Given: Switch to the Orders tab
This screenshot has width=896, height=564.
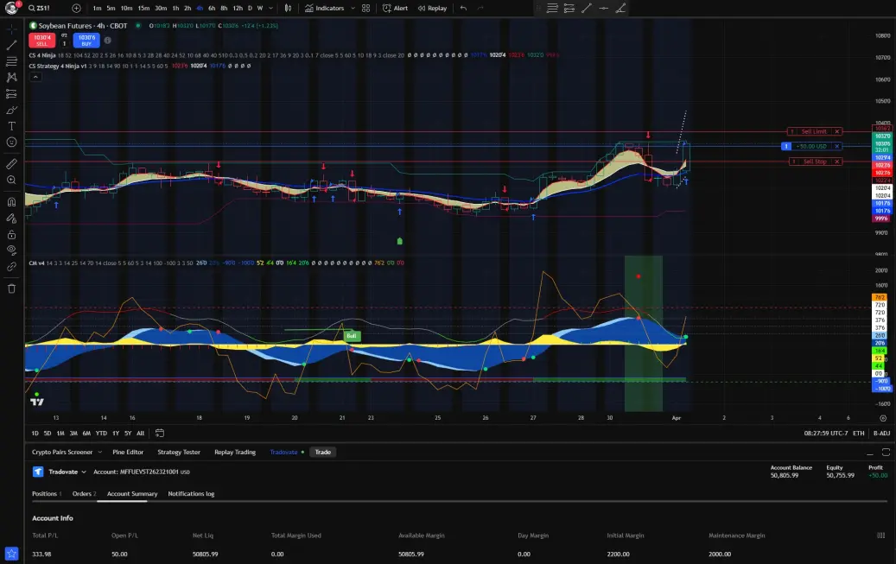Looking at the screenshot, I should pos(84,494).
